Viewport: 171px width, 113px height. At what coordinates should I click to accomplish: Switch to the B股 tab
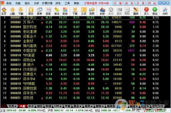point(68,106)
